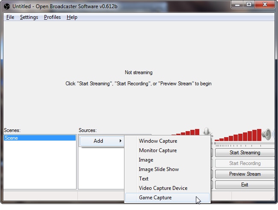Open the Help menu

click(x=72, y=17)
